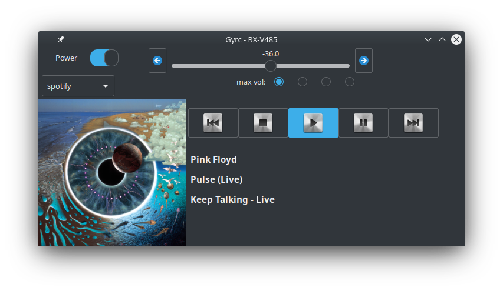Image resolution: width=503 pixels, height=291 pixels.
Task: Pause the current song
Action: (x=363, y=123)
